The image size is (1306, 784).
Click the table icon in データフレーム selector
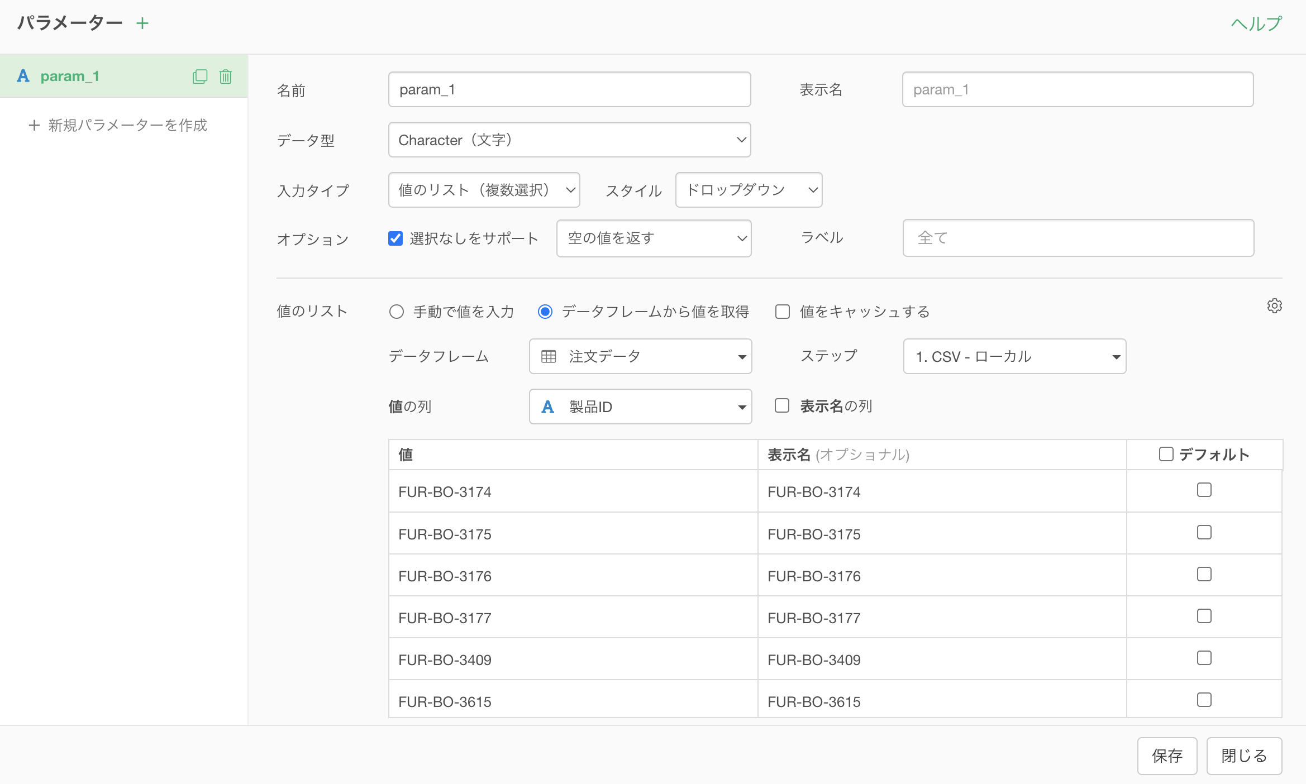coord(549,356)
